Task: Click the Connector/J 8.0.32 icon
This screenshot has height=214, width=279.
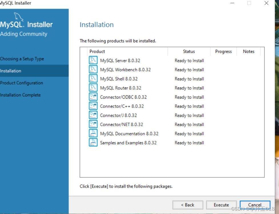Action: coord(93,115)
